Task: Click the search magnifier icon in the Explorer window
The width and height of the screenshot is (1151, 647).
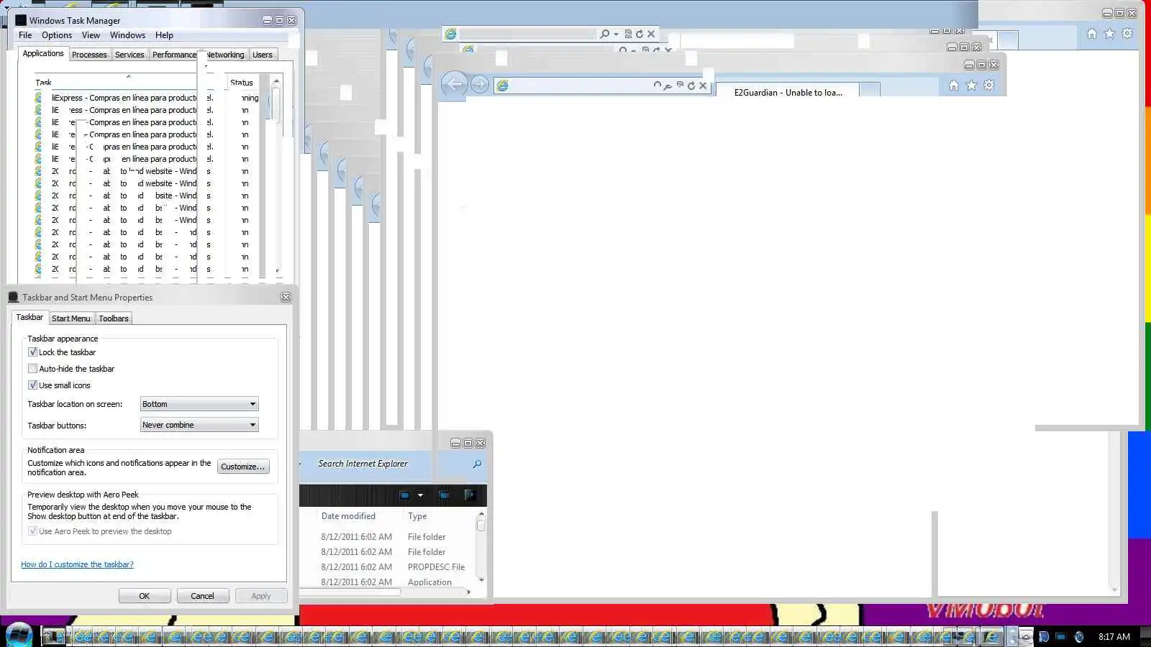Action: [477, 464]
